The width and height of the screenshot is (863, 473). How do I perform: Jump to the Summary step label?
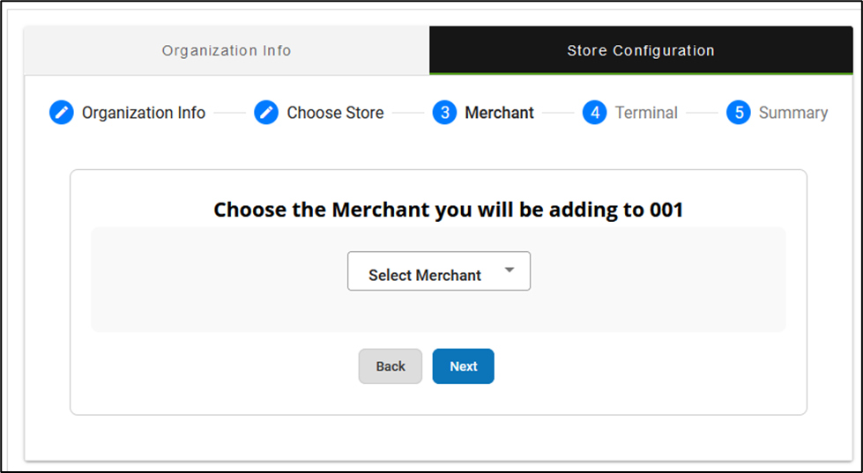pyautogui.click(x=792, y=113)
